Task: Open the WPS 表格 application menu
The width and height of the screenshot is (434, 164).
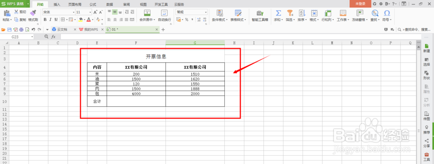Action: click(13, 3)
